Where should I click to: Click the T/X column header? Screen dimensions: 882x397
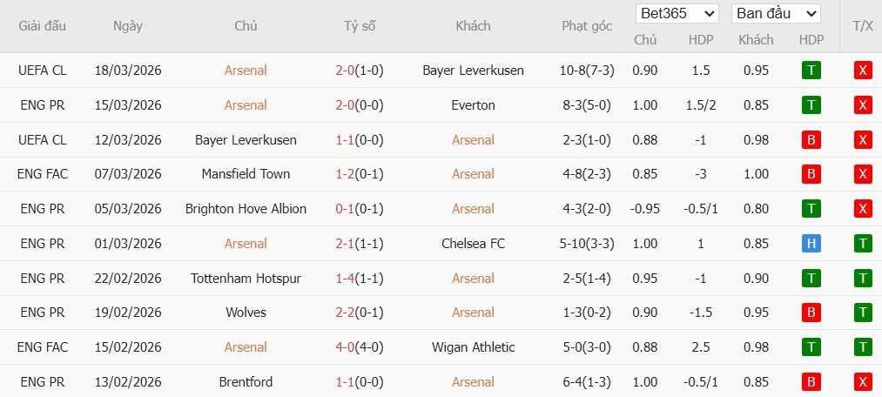(863, 26)
